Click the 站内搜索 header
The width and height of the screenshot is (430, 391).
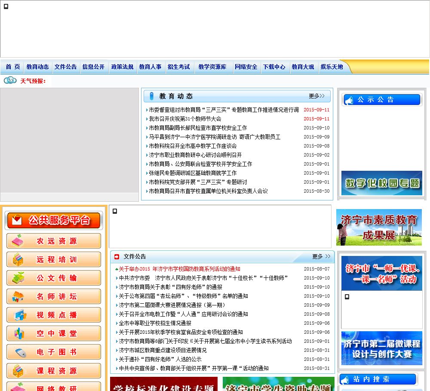click(x=378, y=379)
